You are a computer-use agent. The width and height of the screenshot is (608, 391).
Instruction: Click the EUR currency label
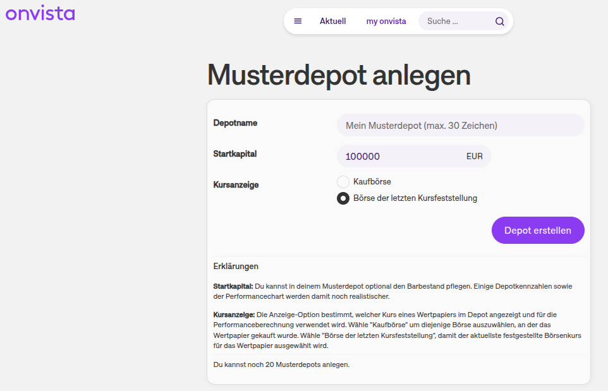tap(474, 156)
